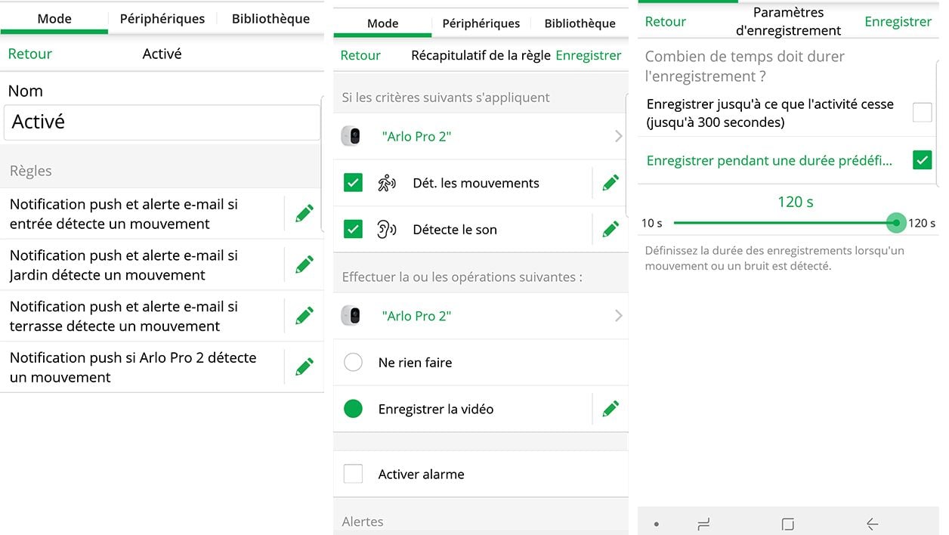This screenshot has height=535, width=949.
Task: Click the '120 s' value above slider
Action: tap(795, 202)
